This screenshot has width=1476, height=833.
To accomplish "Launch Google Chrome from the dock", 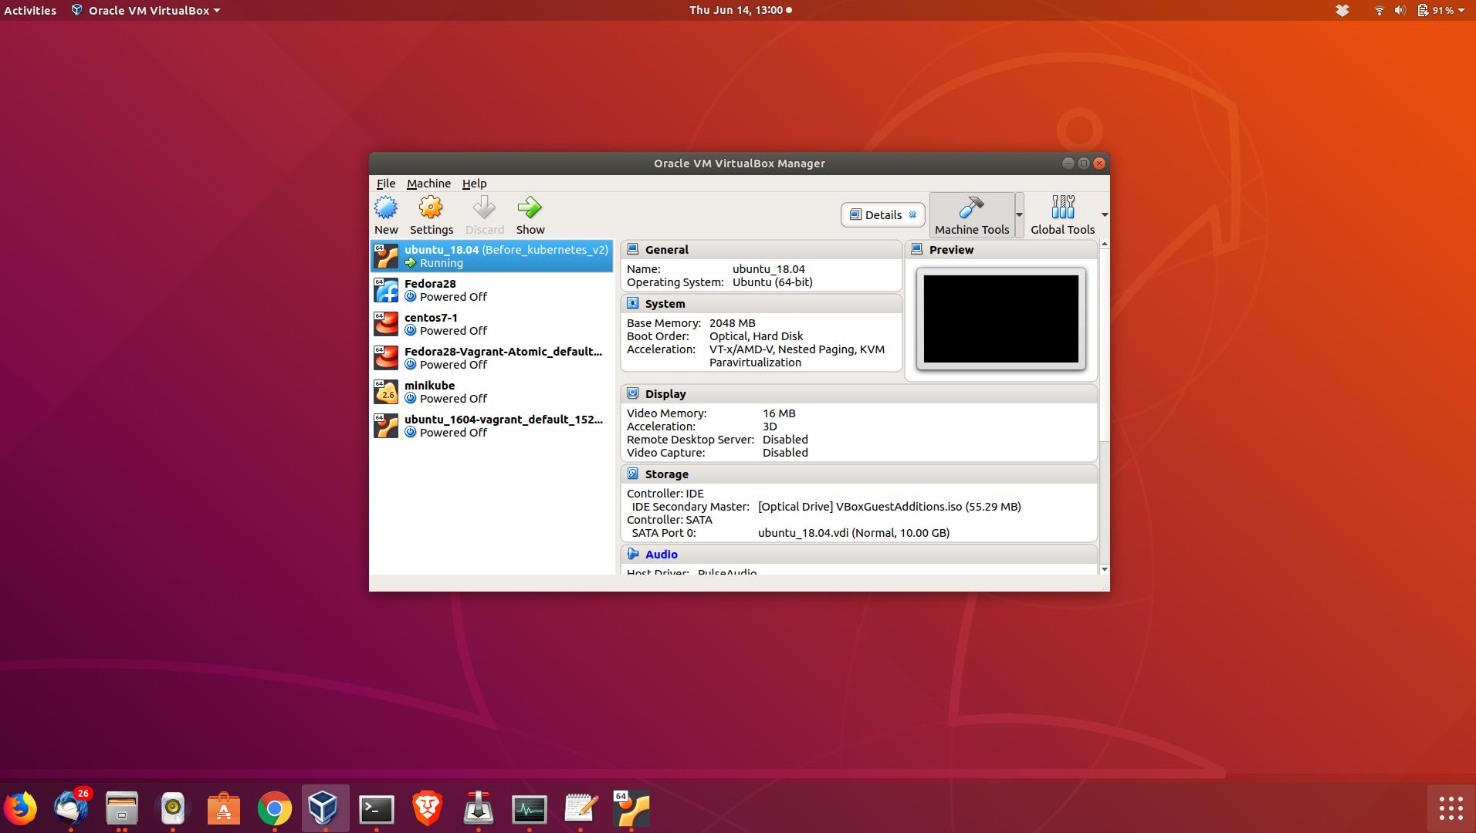I will [x=275, y=808].
